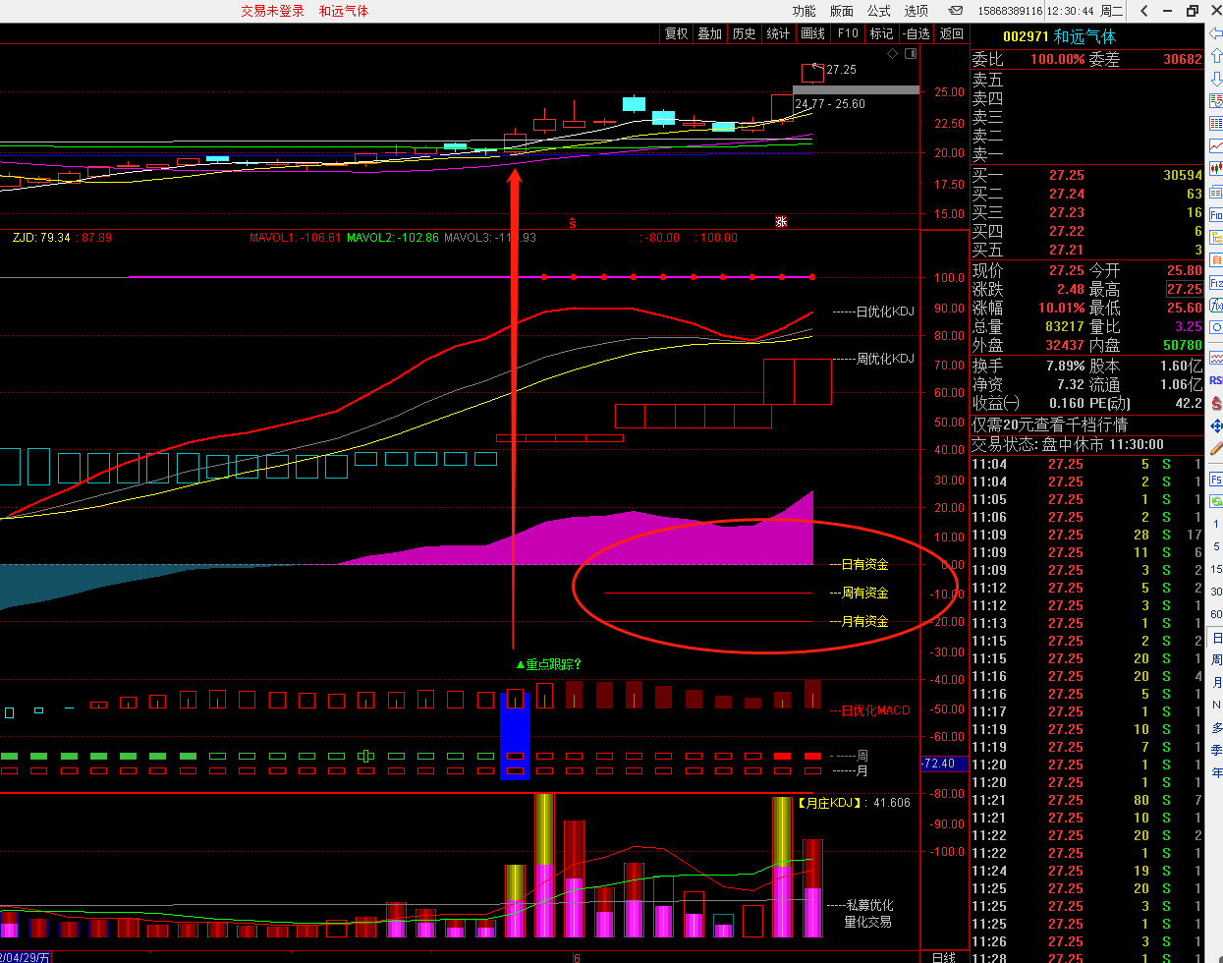
Task: Open the 公式 menu
Action: [879, 11]
